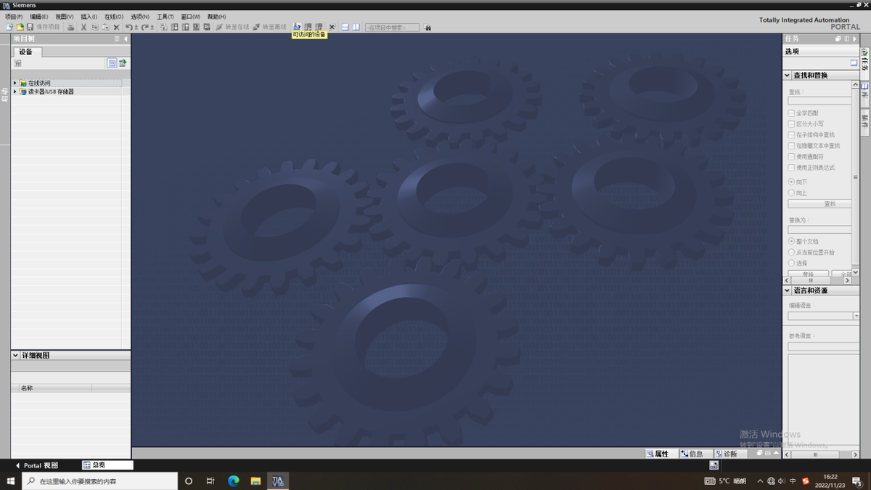The width and height of the screenshot is (871, 490).
Task: Click the delete X icon in toolbar
Action: pyautogui.click(x=116, y=27)
